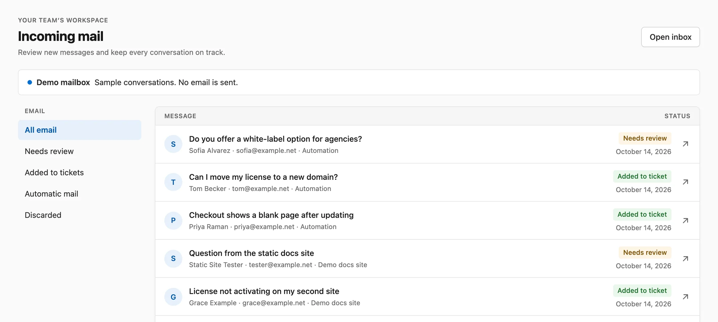Click sender line "Sofia Alvarez · sofia@example.net"
Viewport: 718px width, 322px height.
[243, 151]
